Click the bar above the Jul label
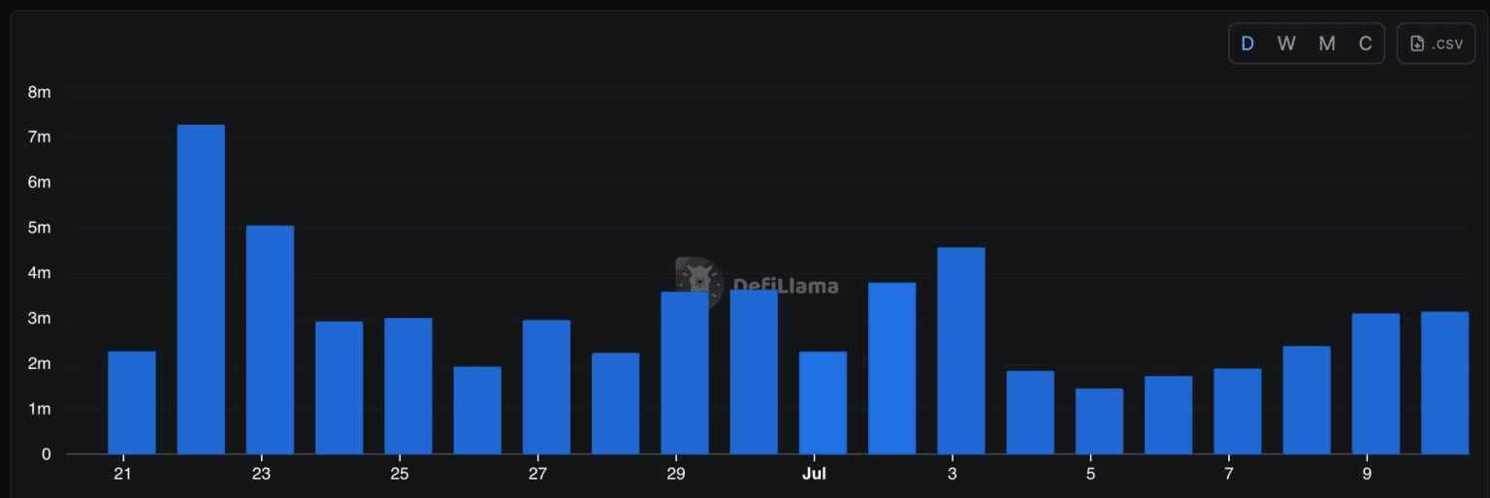The width and height of the screenshot is (1490, 498). click(x=823, y=402)
